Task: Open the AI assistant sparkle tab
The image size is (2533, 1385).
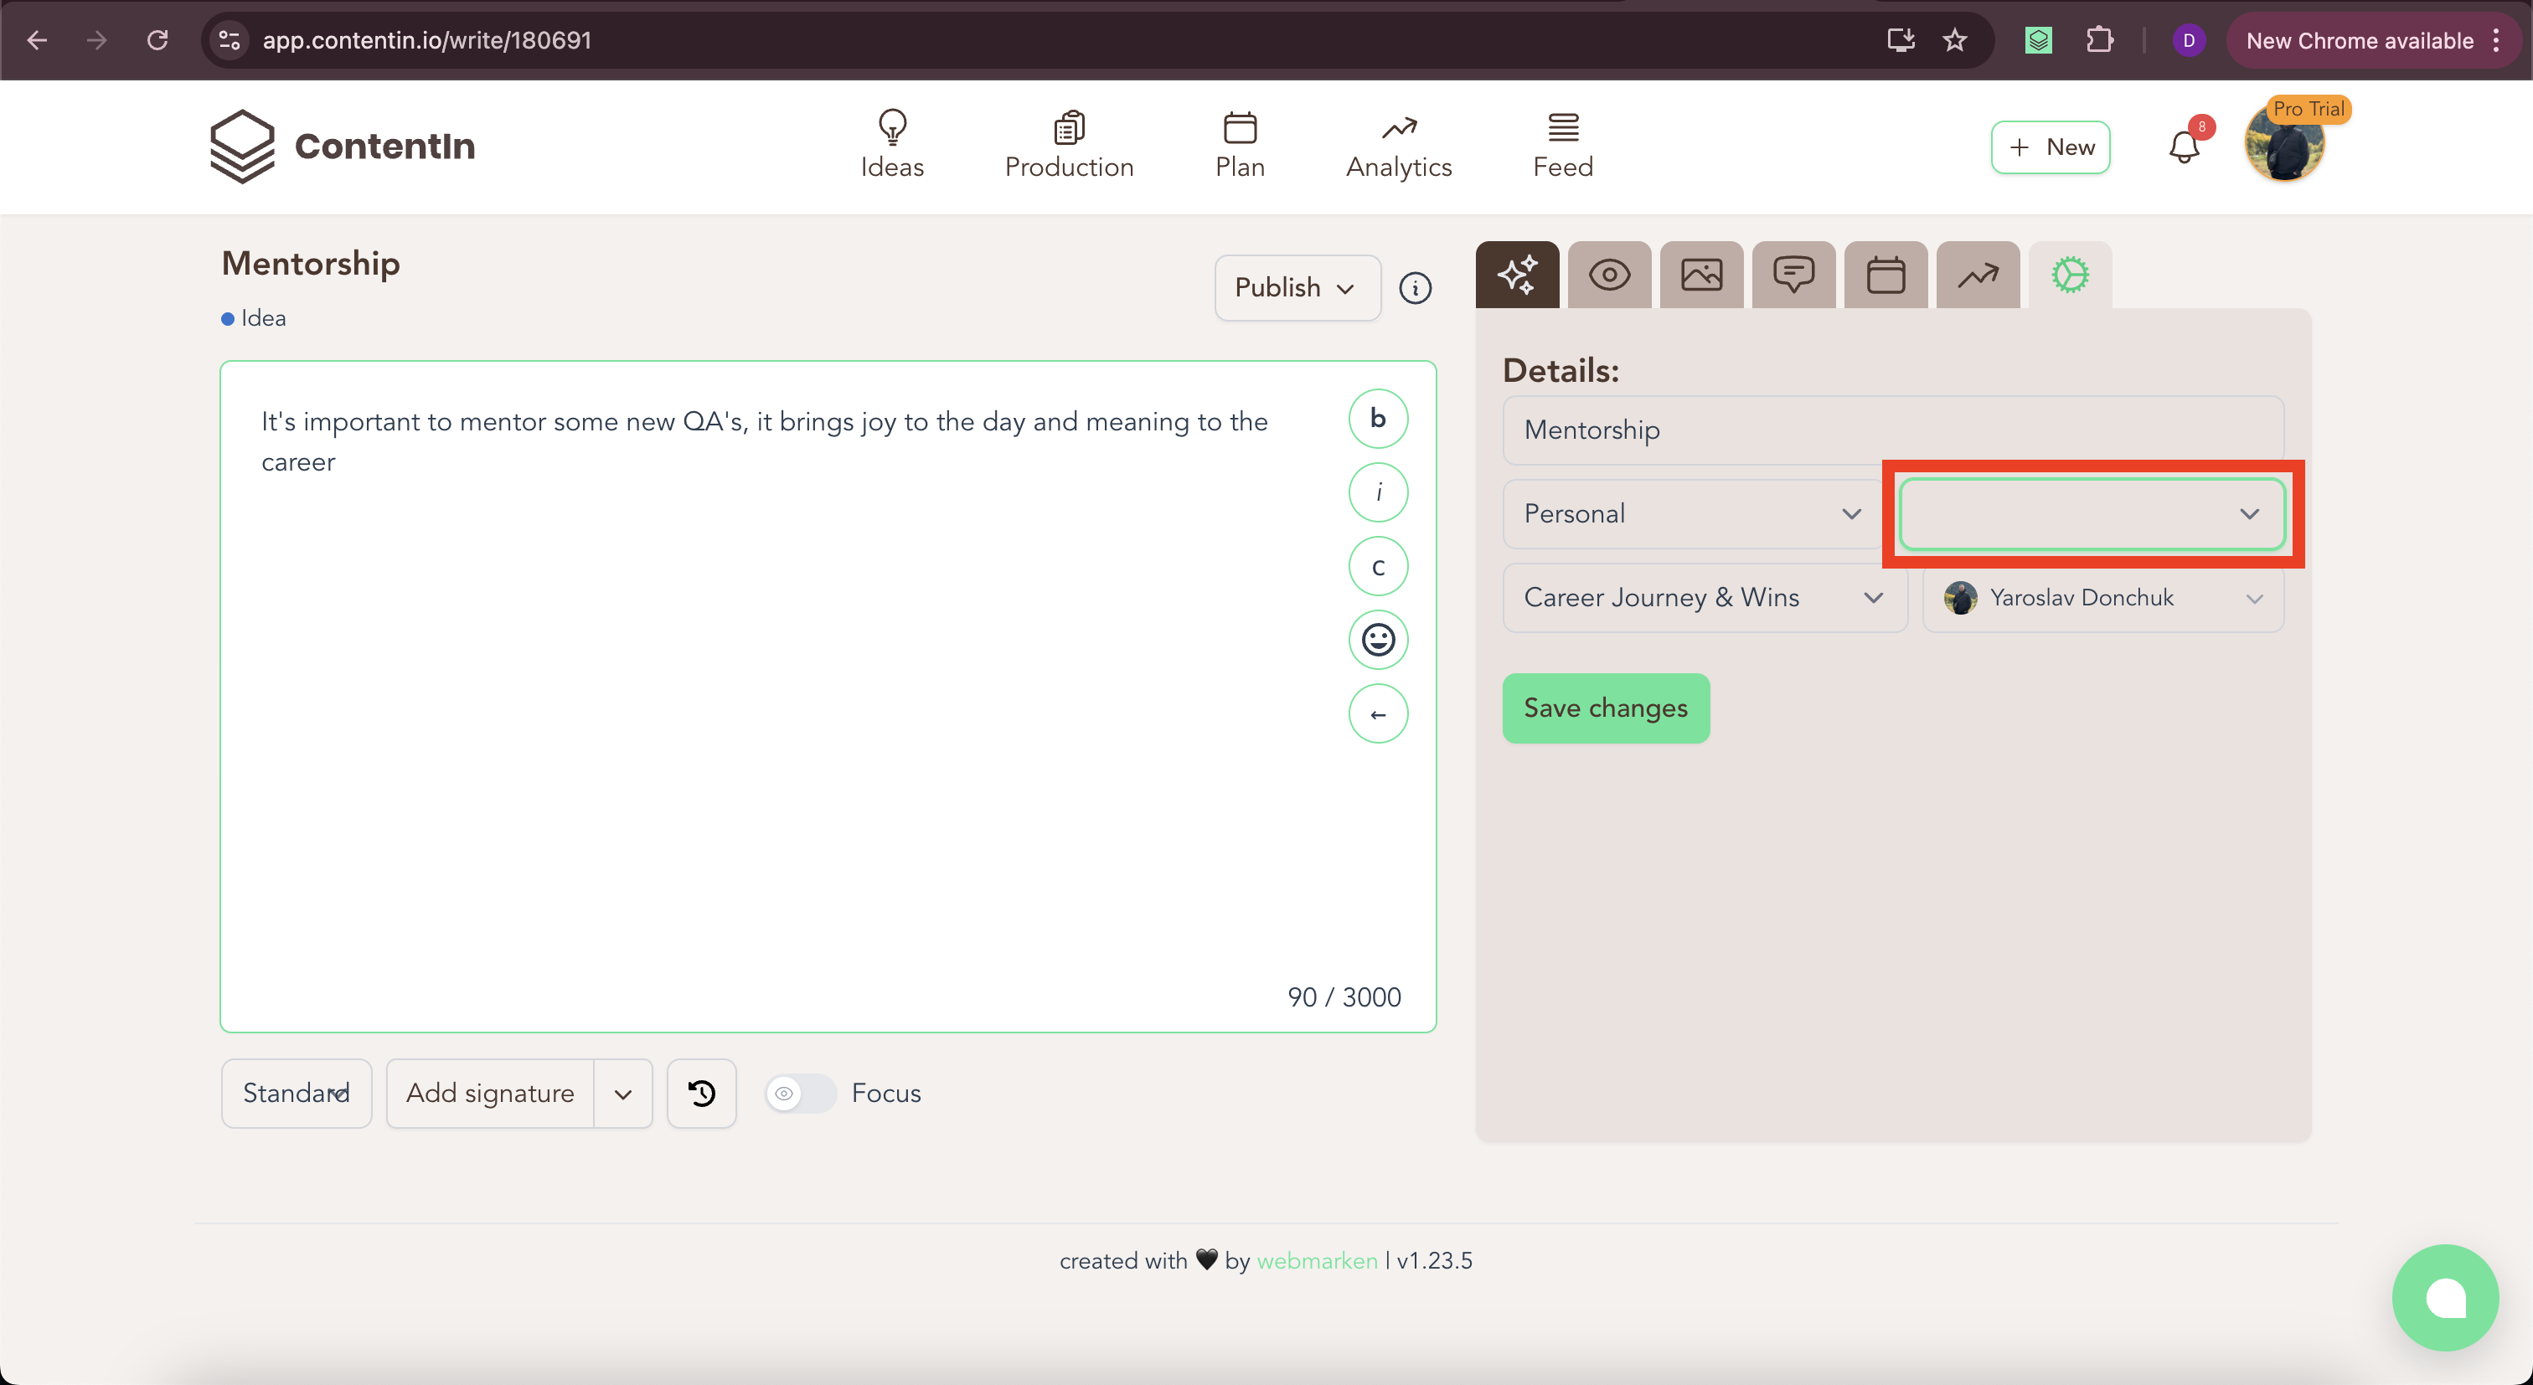Action: [1517, 275]
